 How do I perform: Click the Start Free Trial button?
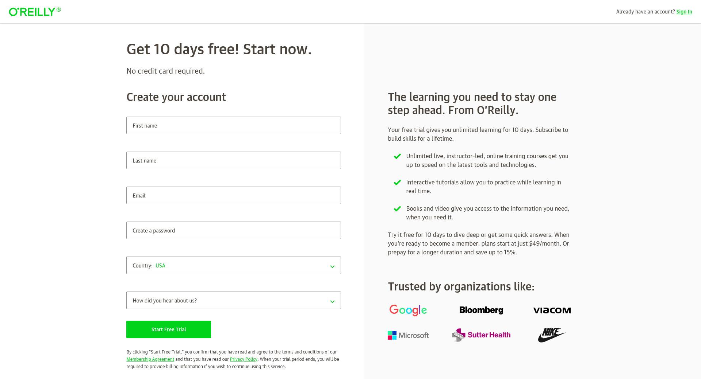pos(169,329)
